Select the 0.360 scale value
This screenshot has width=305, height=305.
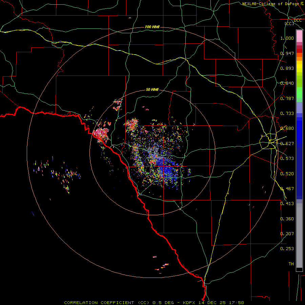(287, 219)
